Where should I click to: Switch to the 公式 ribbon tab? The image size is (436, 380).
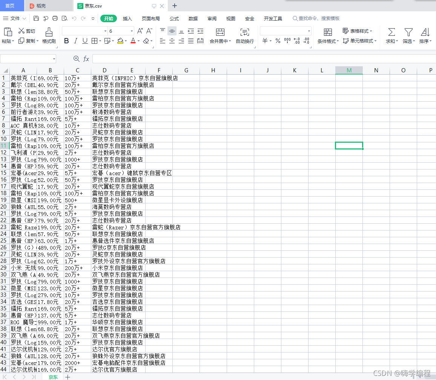click(174, 18)
